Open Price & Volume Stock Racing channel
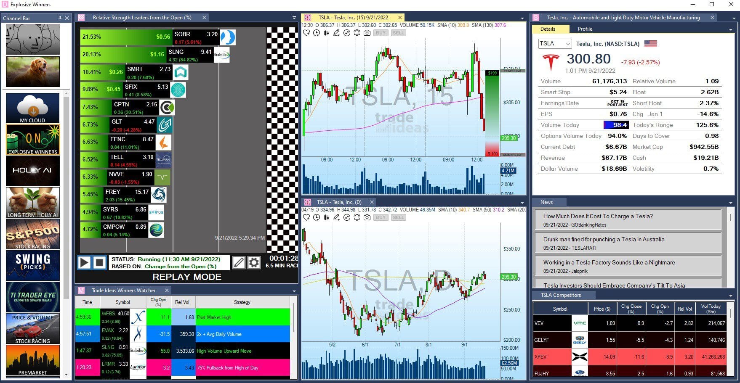The height and width of the screenshot is (383, 740). [x=33, y=329]
